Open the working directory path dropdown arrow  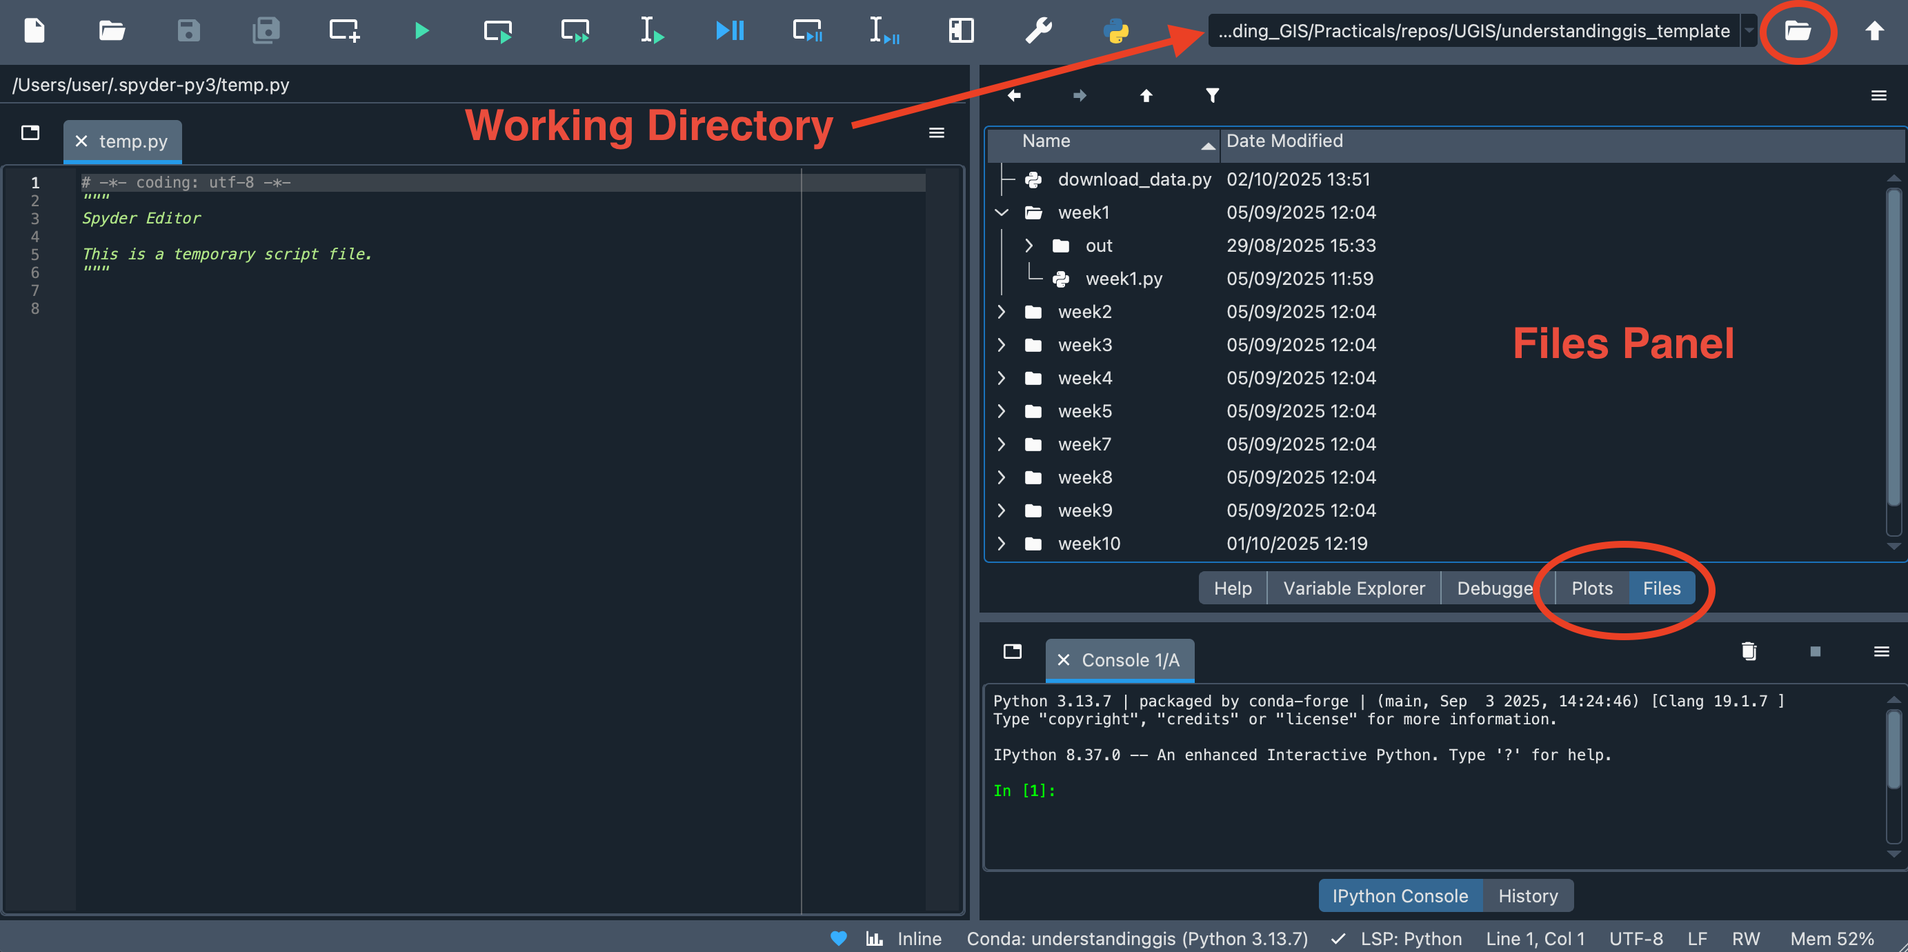(x=1749, y=30)
